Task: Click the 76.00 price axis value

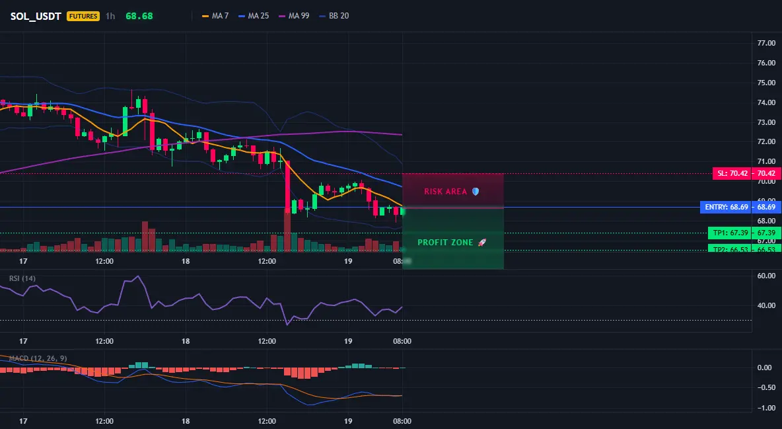Action: pos(766,63)
